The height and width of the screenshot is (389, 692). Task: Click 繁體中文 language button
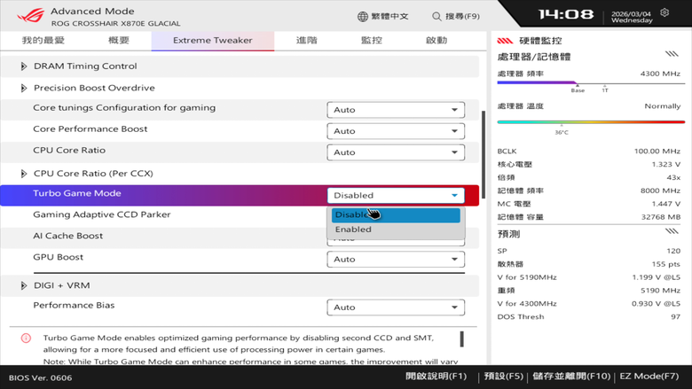pos(383,16)
